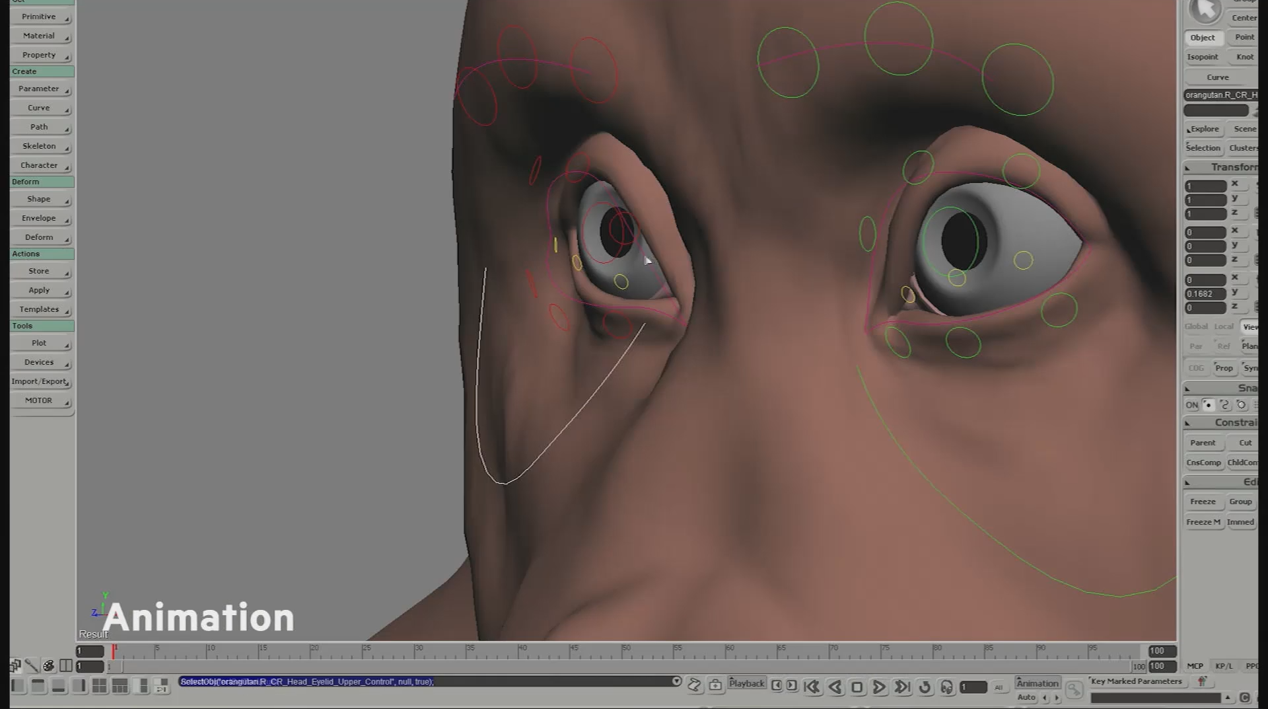Open the Primitive menu dropdown
This screenshot has height=709, width=1268.
click(x=41, y=17)
